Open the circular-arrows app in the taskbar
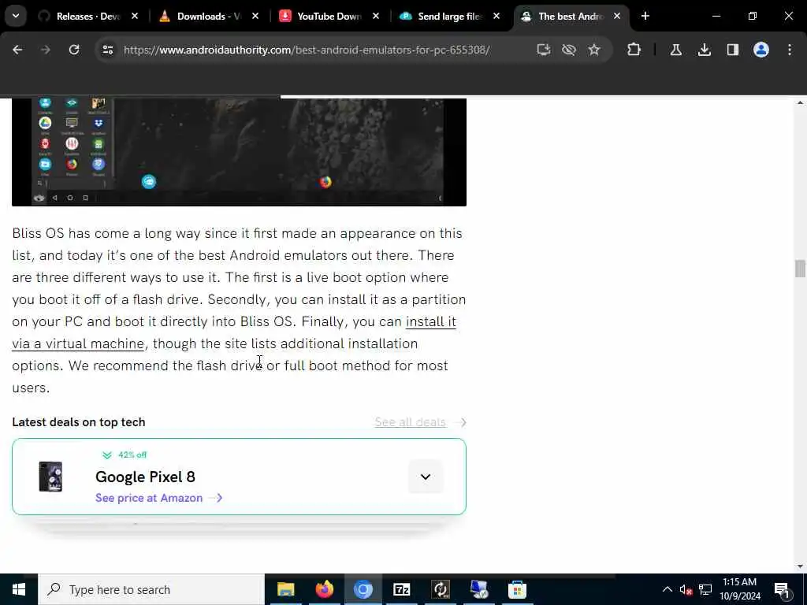 441,589
